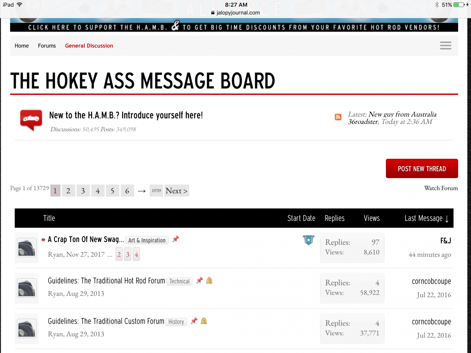Tap the Wi-Fi icon in the status bar
This screenshot has height=353, width=471.
[x=20, y=5]
